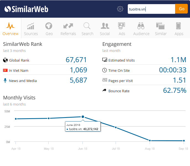Select the Aug 18 chart data point
The height and width of the screenshot is (166, 190).
point(150,141)
